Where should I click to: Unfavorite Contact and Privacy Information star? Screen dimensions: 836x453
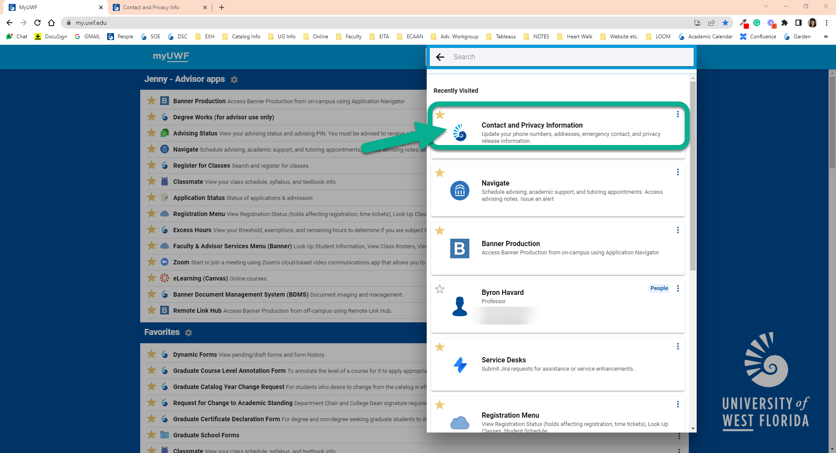click(x=440, y=115)
